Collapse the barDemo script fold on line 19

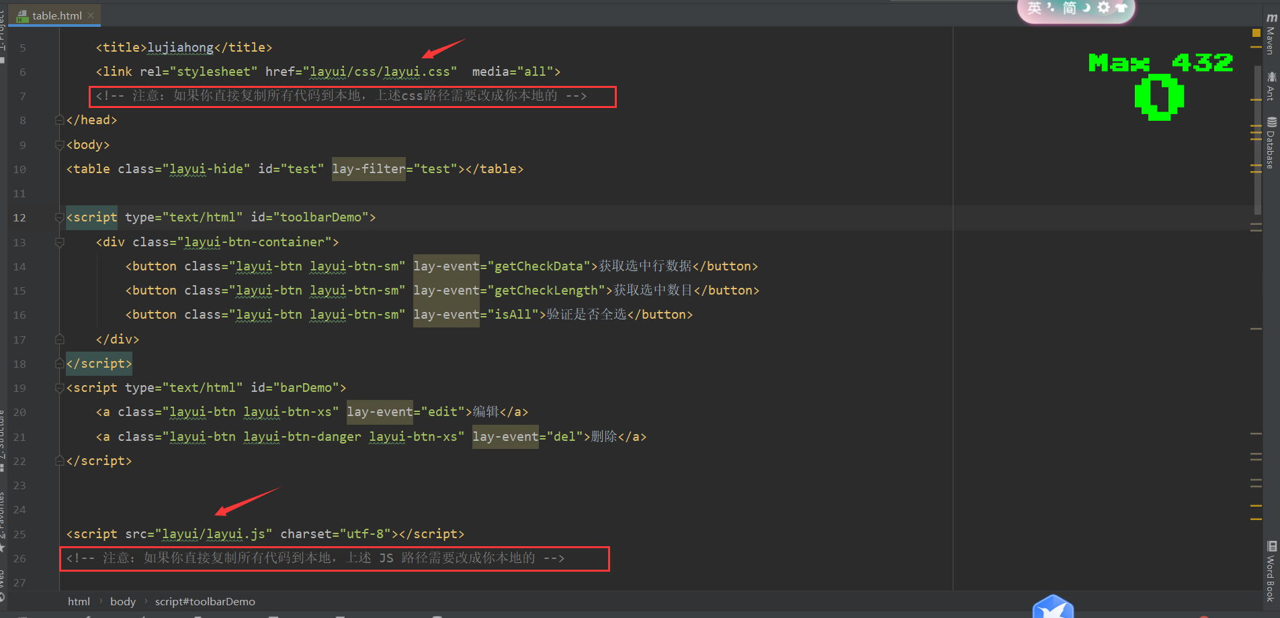[59, 388]
